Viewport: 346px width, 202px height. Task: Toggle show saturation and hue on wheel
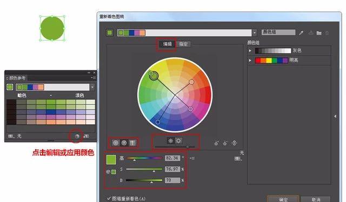click(171, 140)
